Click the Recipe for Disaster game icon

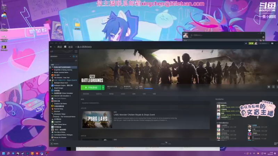coord(52,137)
